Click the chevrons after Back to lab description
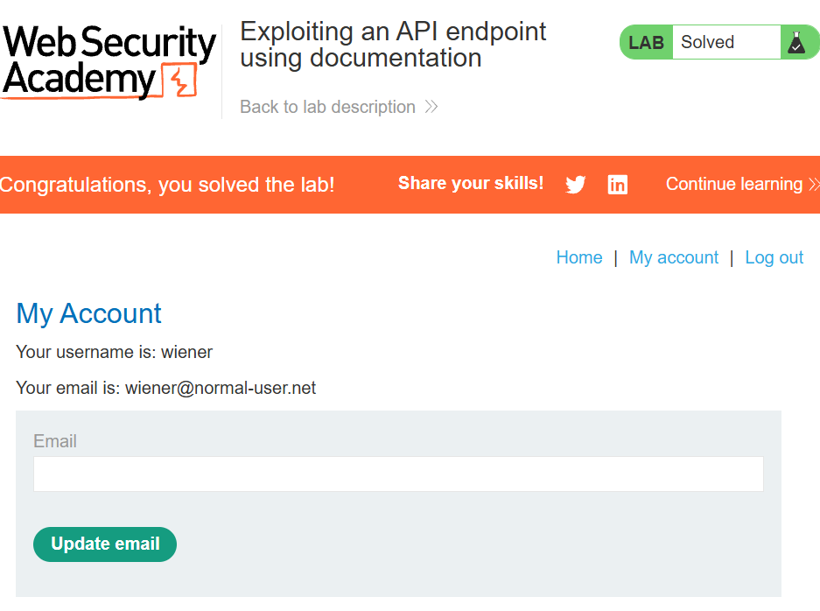 [x=431, y=107]
